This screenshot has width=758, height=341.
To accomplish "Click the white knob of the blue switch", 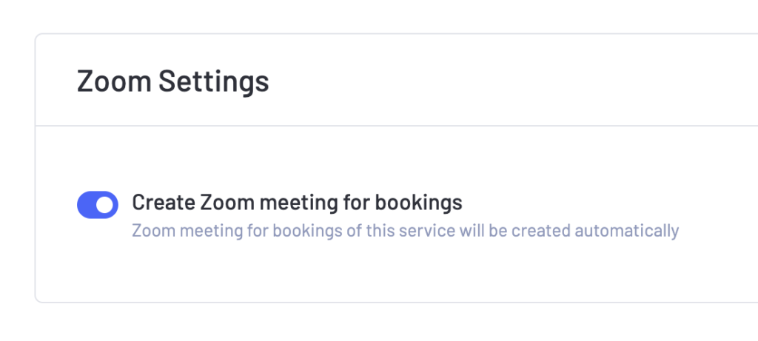I will 107,204.
